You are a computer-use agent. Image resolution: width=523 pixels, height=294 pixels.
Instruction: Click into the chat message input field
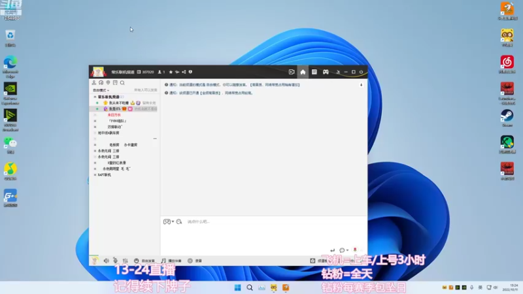pos(263,233)
